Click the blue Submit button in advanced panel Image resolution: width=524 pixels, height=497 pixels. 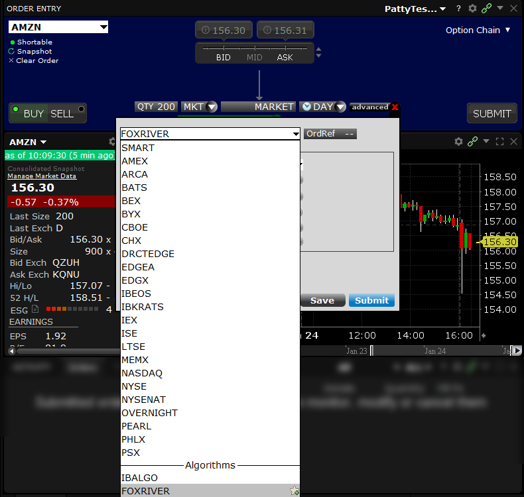click(371, 300)
